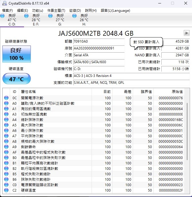Click the 目前 column header

[102, 91]
